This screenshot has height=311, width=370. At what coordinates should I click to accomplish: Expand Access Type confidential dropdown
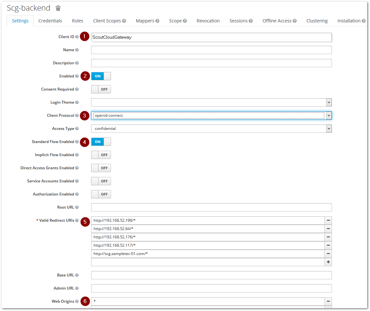211,129
